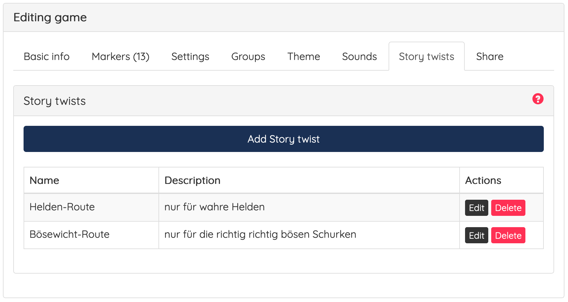
Task: Click the Helden-Route name cell
Action: (62, 207)
